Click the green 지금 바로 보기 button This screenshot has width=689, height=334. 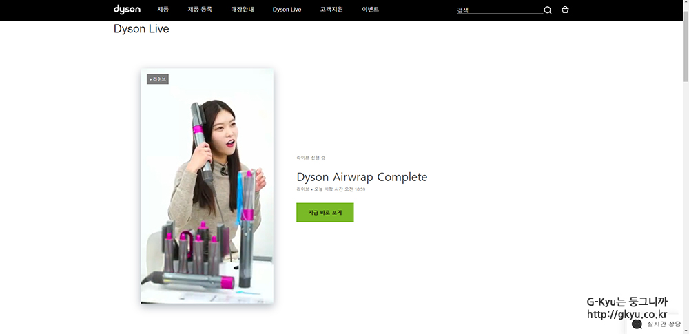tap(325, 212)
